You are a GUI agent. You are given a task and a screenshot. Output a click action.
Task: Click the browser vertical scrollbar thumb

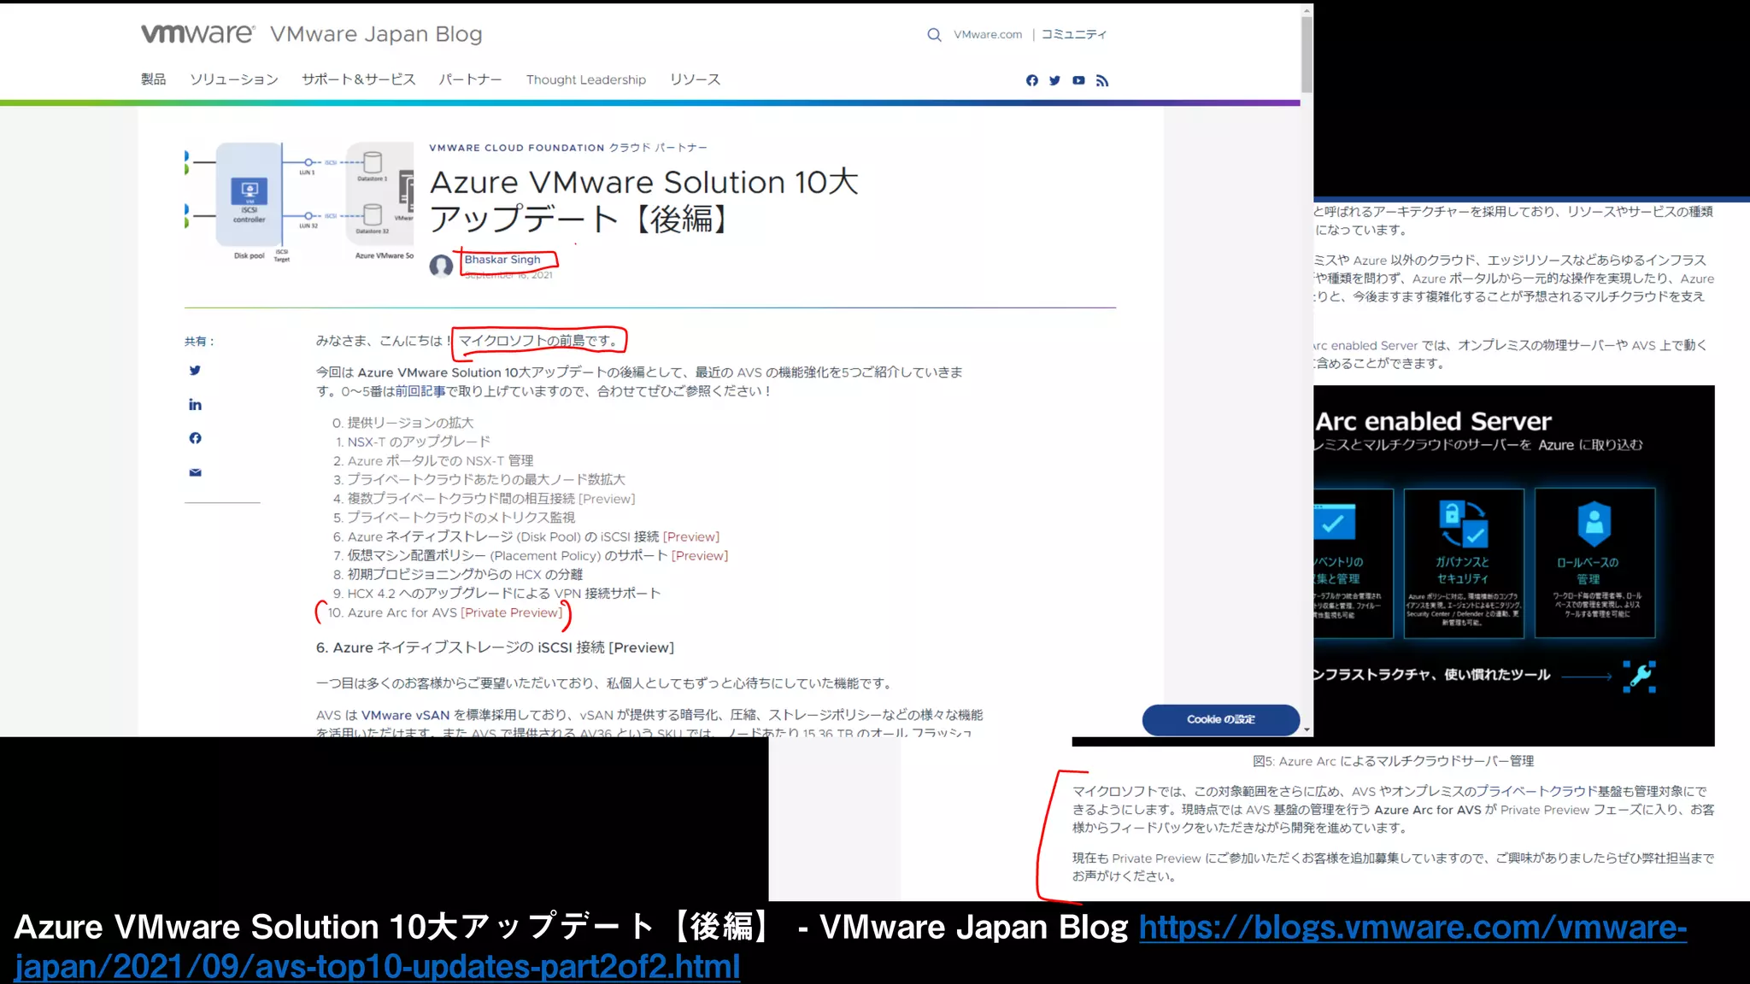[1307, 54]
